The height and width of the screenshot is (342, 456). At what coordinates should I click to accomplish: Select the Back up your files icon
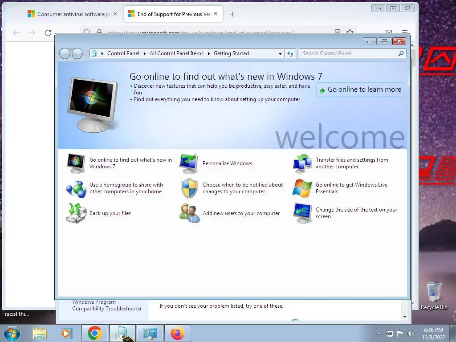point(76,213)
